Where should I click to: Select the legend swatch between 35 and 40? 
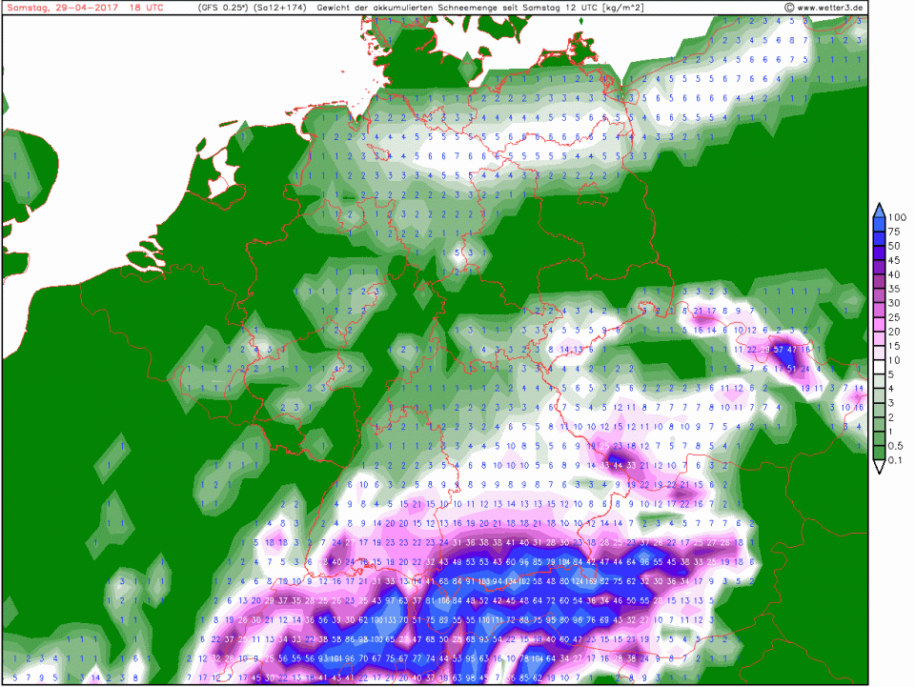878,281
